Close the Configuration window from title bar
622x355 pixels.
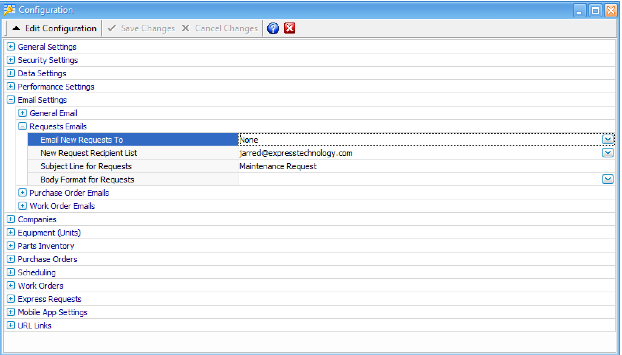point(611,10)
